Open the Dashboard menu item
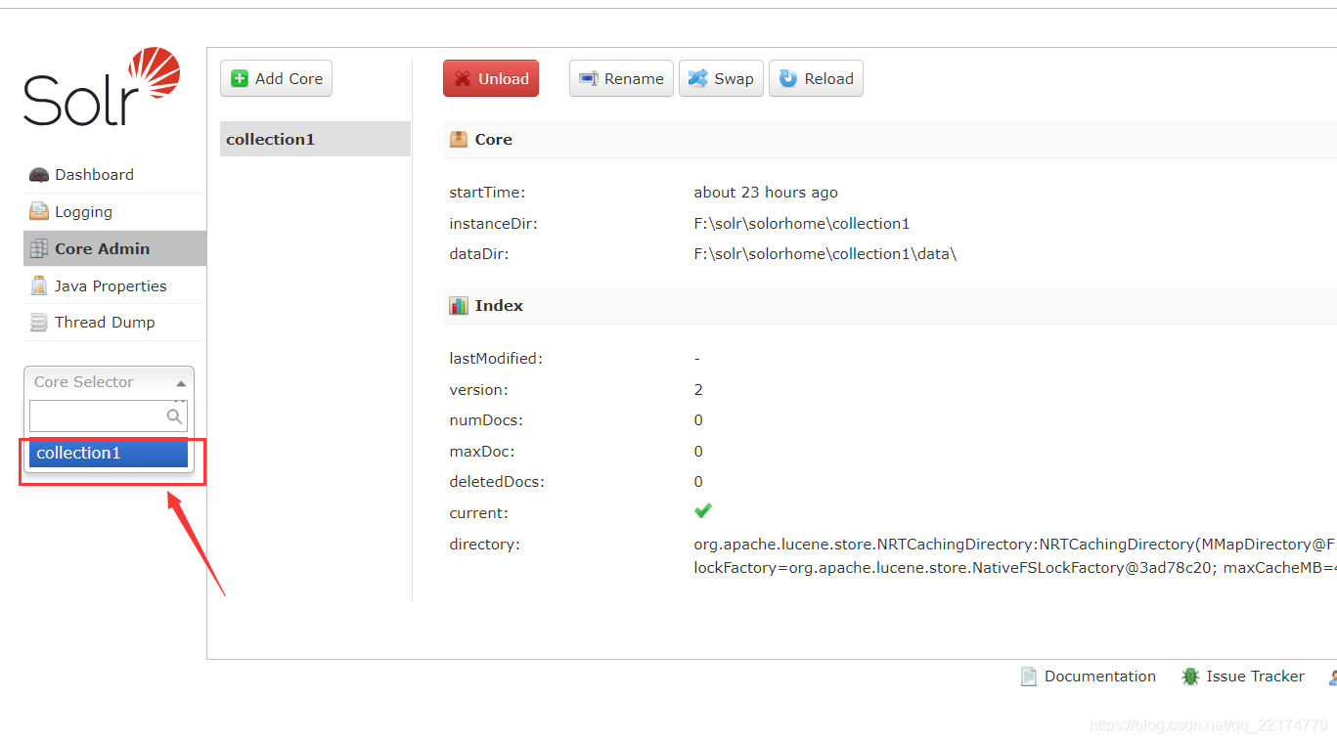1337x743 pixels. (x=114, y=175)
